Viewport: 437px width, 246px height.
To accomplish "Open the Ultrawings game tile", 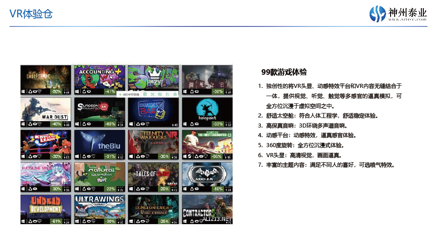I will (x=100, y=210).
